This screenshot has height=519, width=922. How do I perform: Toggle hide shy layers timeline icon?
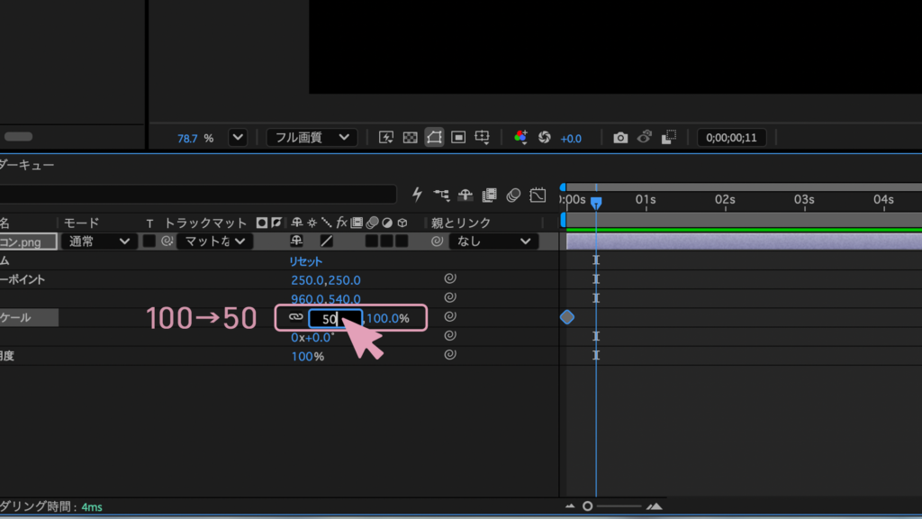pos(466,195)
